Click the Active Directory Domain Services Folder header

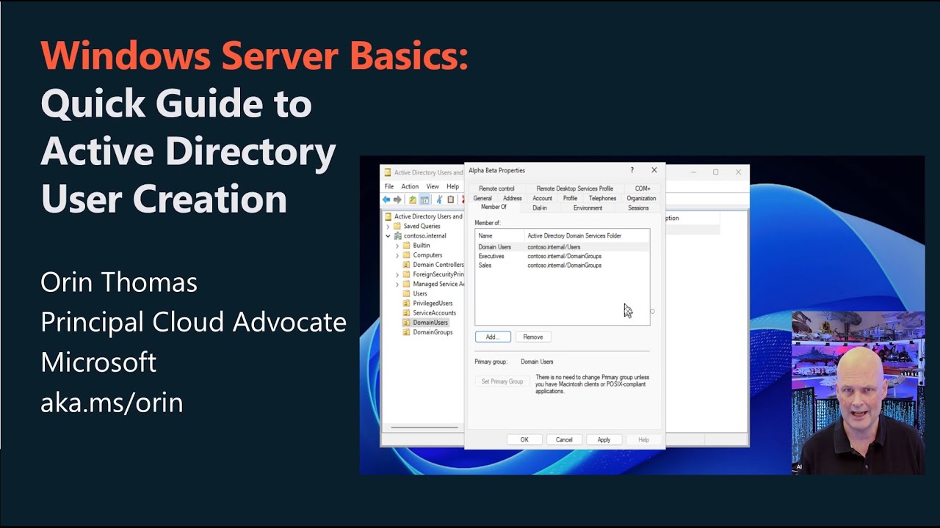point(586,236)
